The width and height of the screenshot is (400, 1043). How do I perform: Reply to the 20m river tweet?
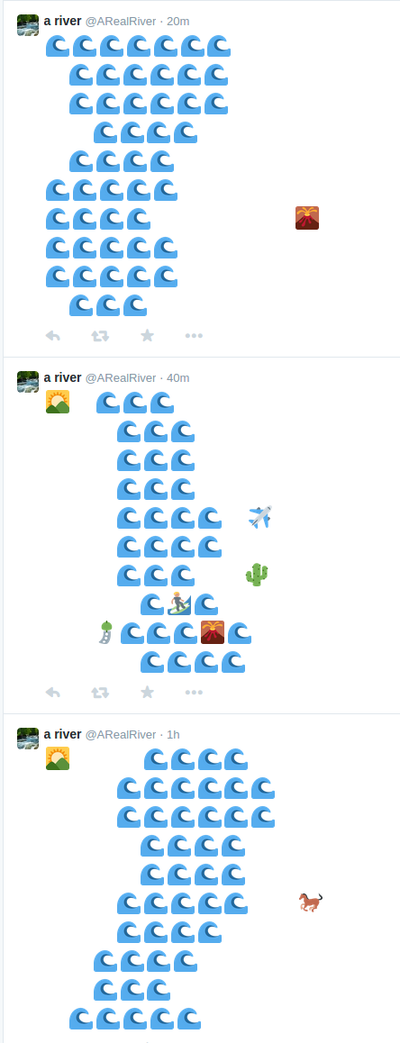coord(52,336)
